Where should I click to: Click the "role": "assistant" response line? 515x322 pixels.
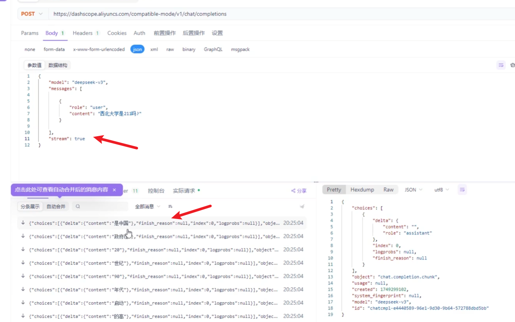(407, 233)
